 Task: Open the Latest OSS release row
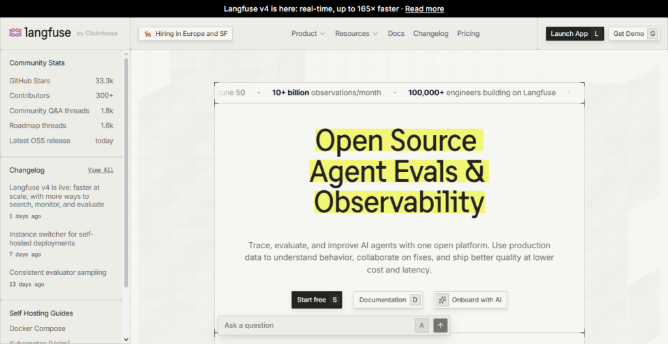61,141
